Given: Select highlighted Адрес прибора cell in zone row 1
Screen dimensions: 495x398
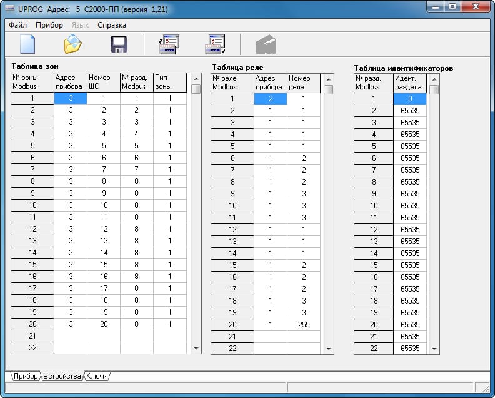Looking at the screenshot, I should pos(71,98).
